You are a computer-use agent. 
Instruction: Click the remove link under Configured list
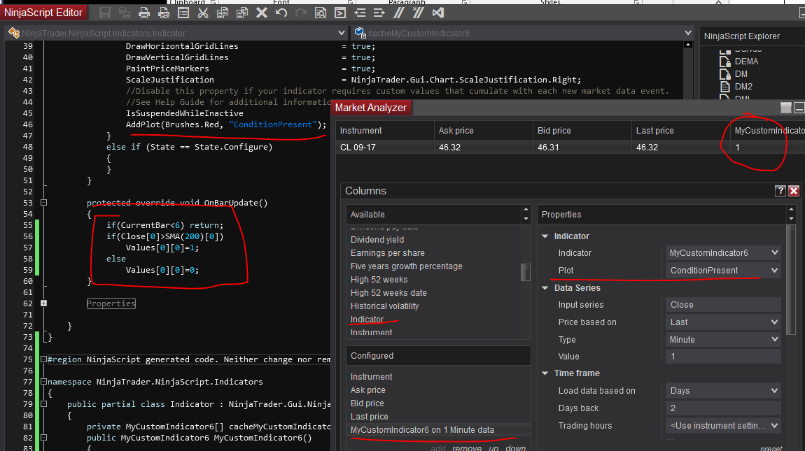point(465,448)
